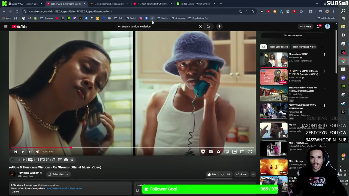The image size is (349, 196).
Task: Skip to the next video in player
Action: point(30,152)
